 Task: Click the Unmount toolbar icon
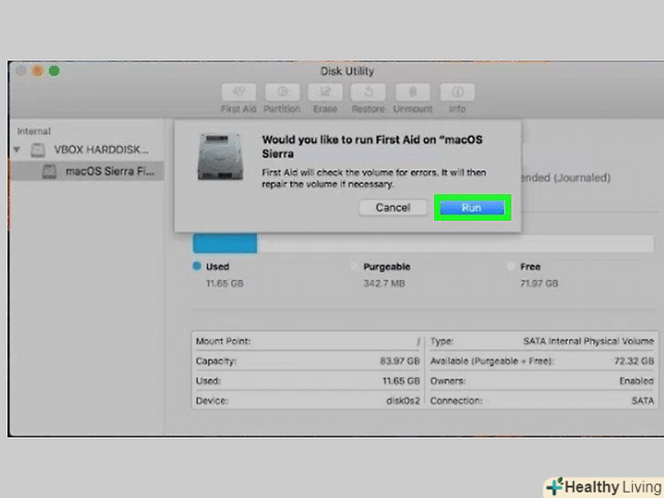413,92
